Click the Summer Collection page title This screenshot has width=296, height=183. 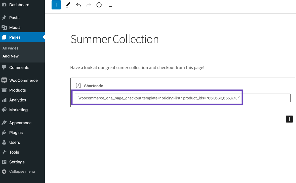(115, 39)
